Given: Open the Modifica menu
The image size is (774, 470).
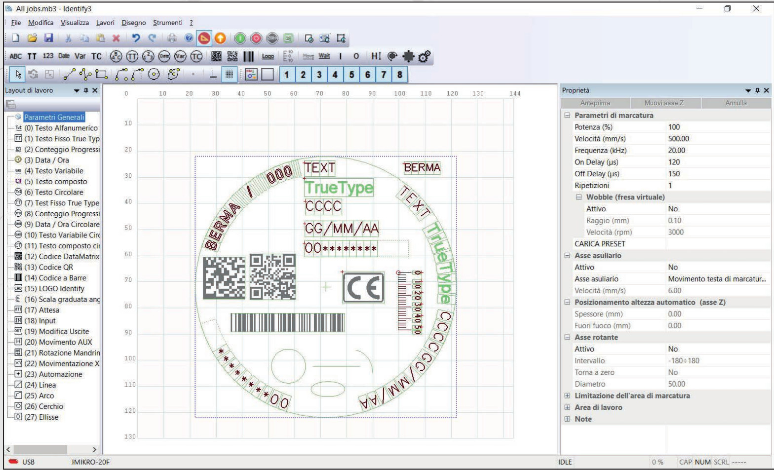Looking at the screenshot, I should pos(40,23).
